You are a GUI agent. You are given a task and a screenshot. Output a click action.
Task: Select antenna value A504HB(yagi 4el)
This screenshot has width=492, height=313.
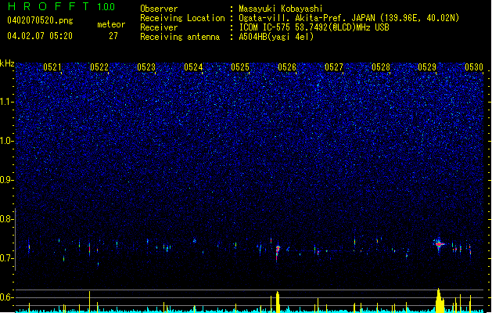pyautogui.click(x=276, y=37)
